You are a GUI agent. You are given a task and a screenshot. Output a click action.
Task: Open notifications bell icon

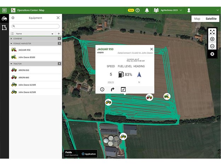click(x=147, y=10)
